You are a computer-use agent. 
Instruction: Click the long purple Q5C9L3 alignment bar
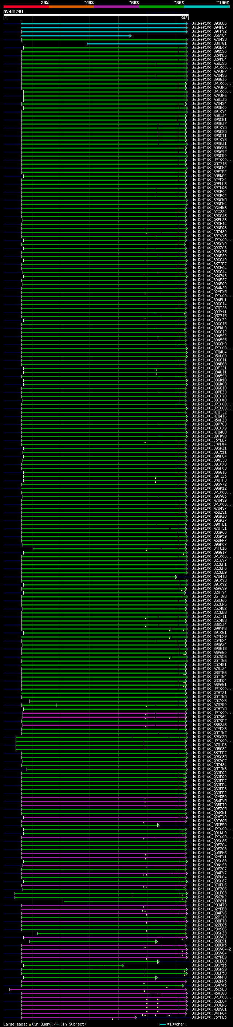click(x=98, y=989)
